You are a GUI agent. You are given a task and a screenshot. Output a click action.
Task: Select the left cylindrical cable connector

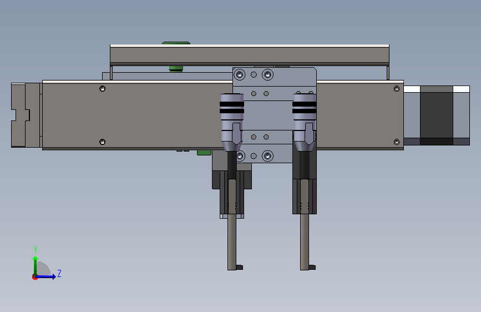232,122
